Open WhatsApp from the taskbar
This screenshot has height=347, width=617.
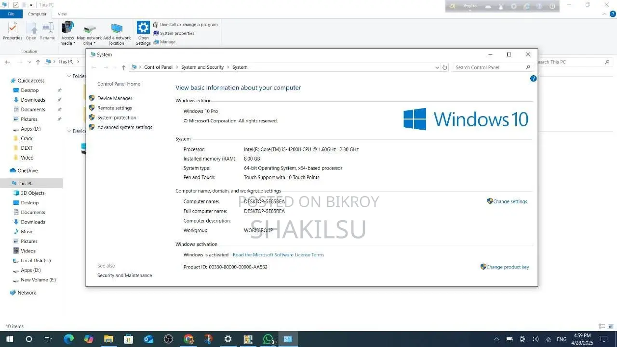click(x=268, y=339)
